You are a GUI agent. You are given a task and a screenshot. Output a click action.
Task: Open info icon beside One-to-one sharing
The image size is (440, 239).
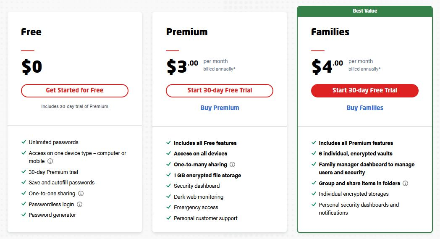tap(81, 194)
